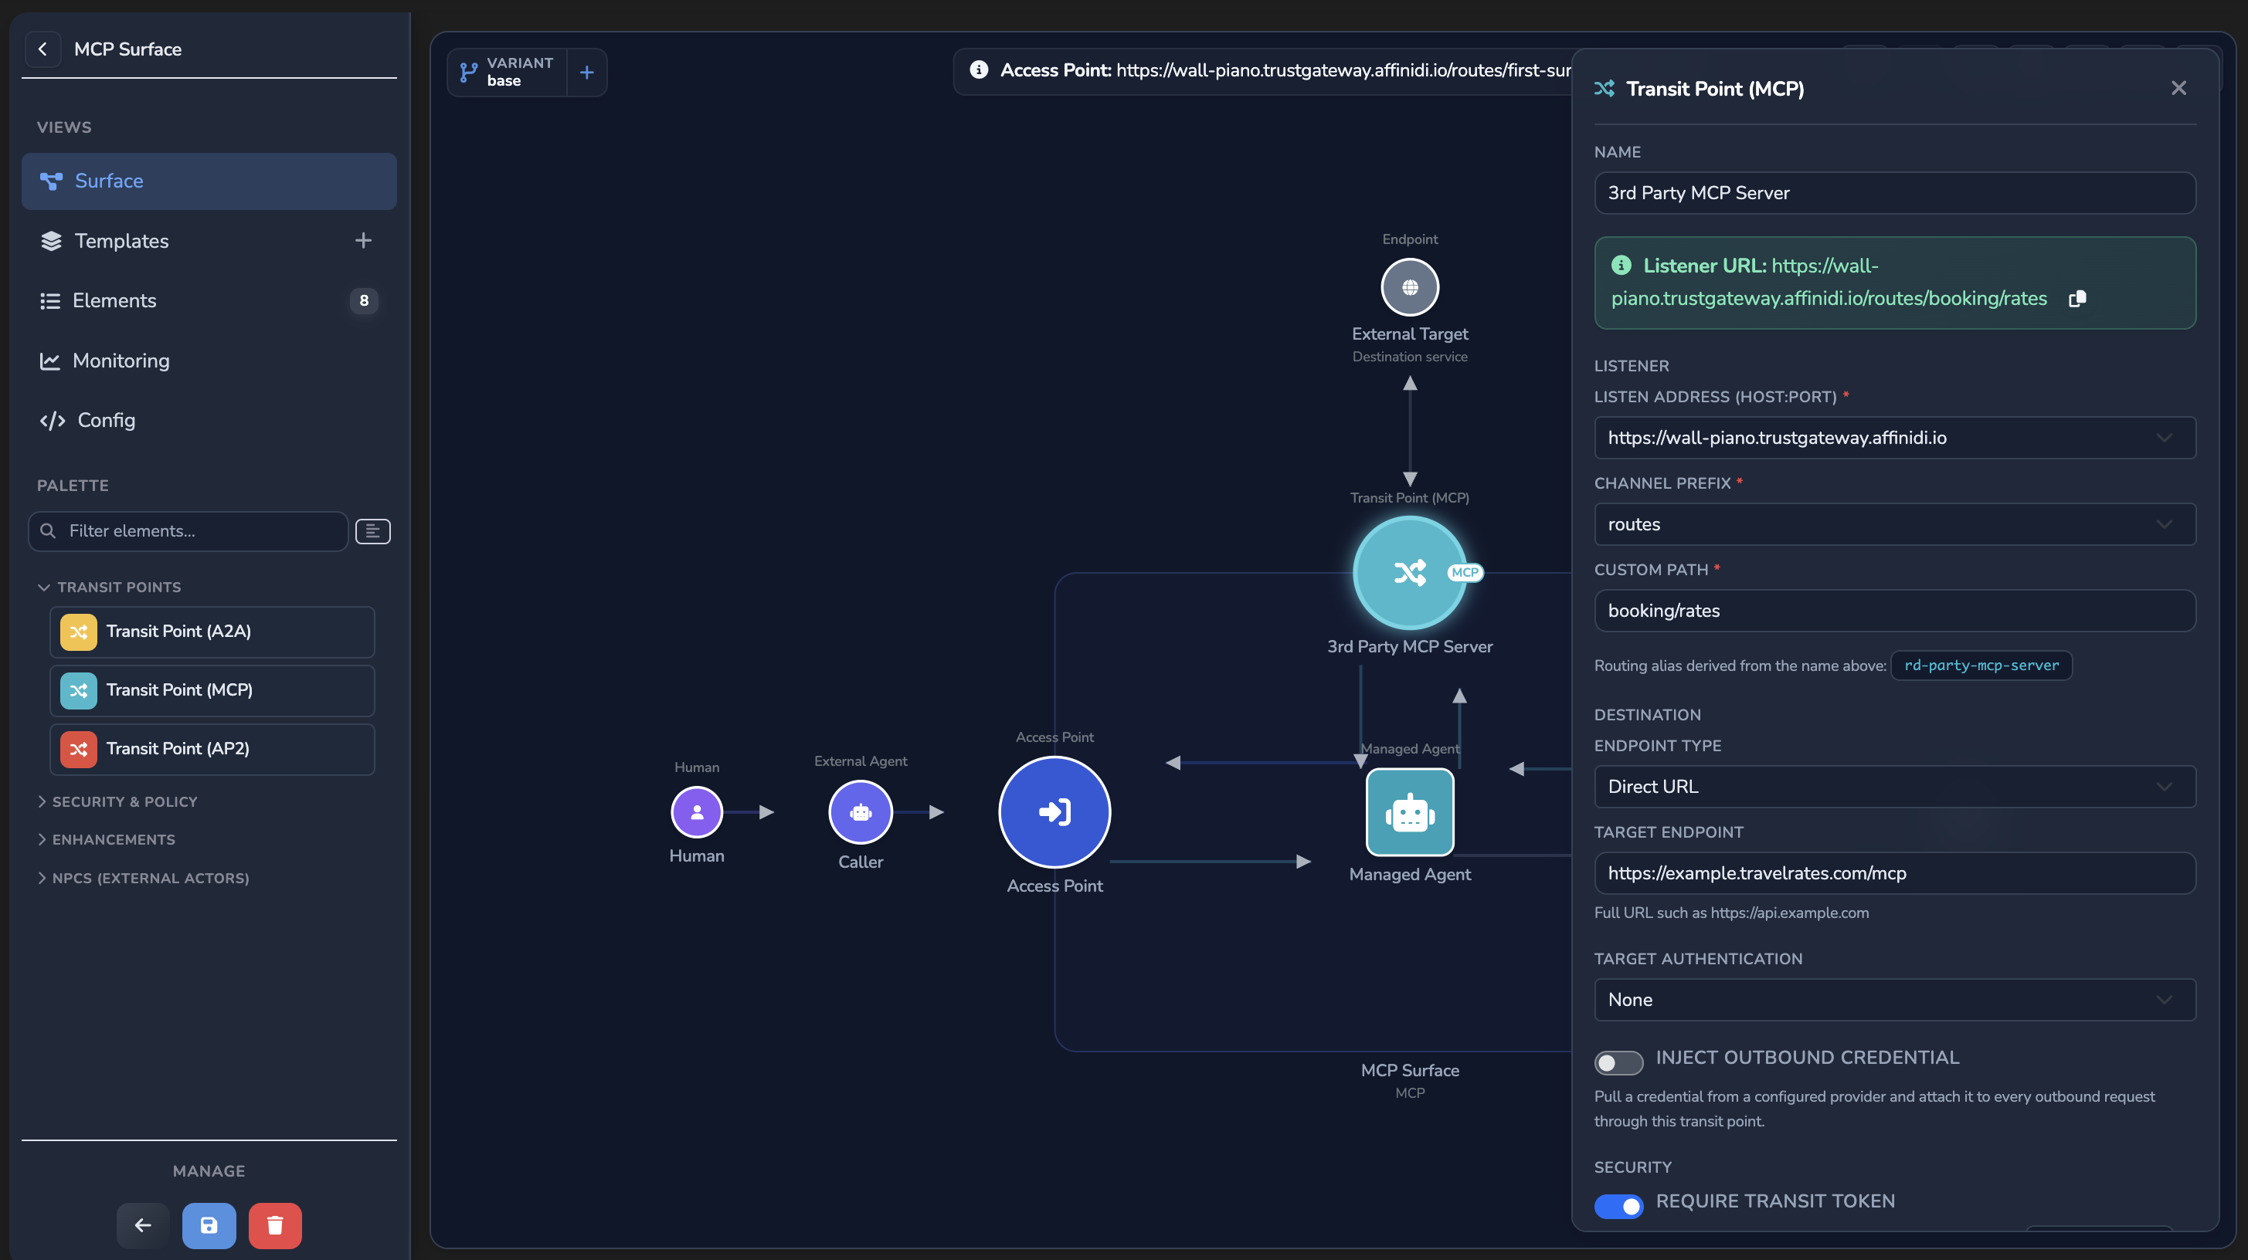The width and height of the screenshot is (2248, 1260).
Task: Select the Managed Agent robot node
Action: click(1409, 811)
